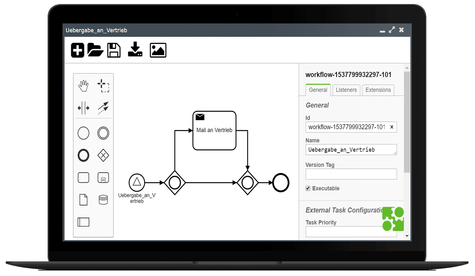Click the properties panel scrollbar thumb
The width and height of the screenshot is (475, 276).
(407, 122)
